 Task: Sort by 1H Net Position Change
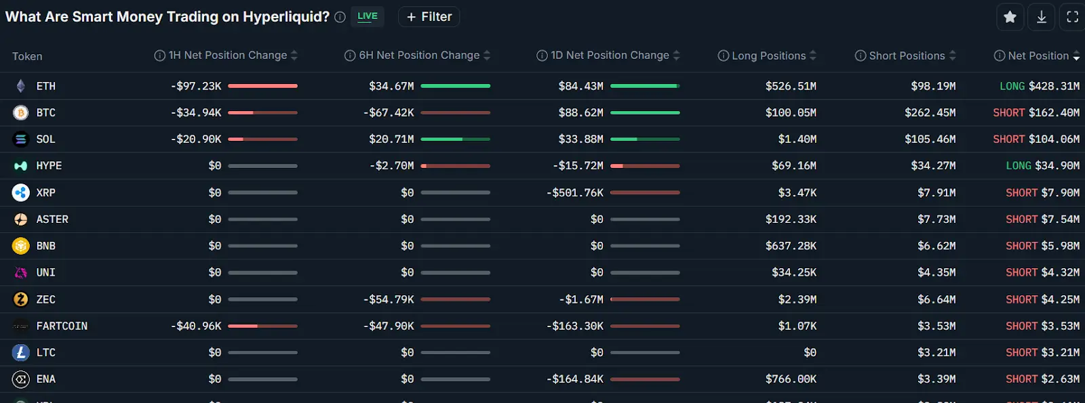(x=294, y=56)
